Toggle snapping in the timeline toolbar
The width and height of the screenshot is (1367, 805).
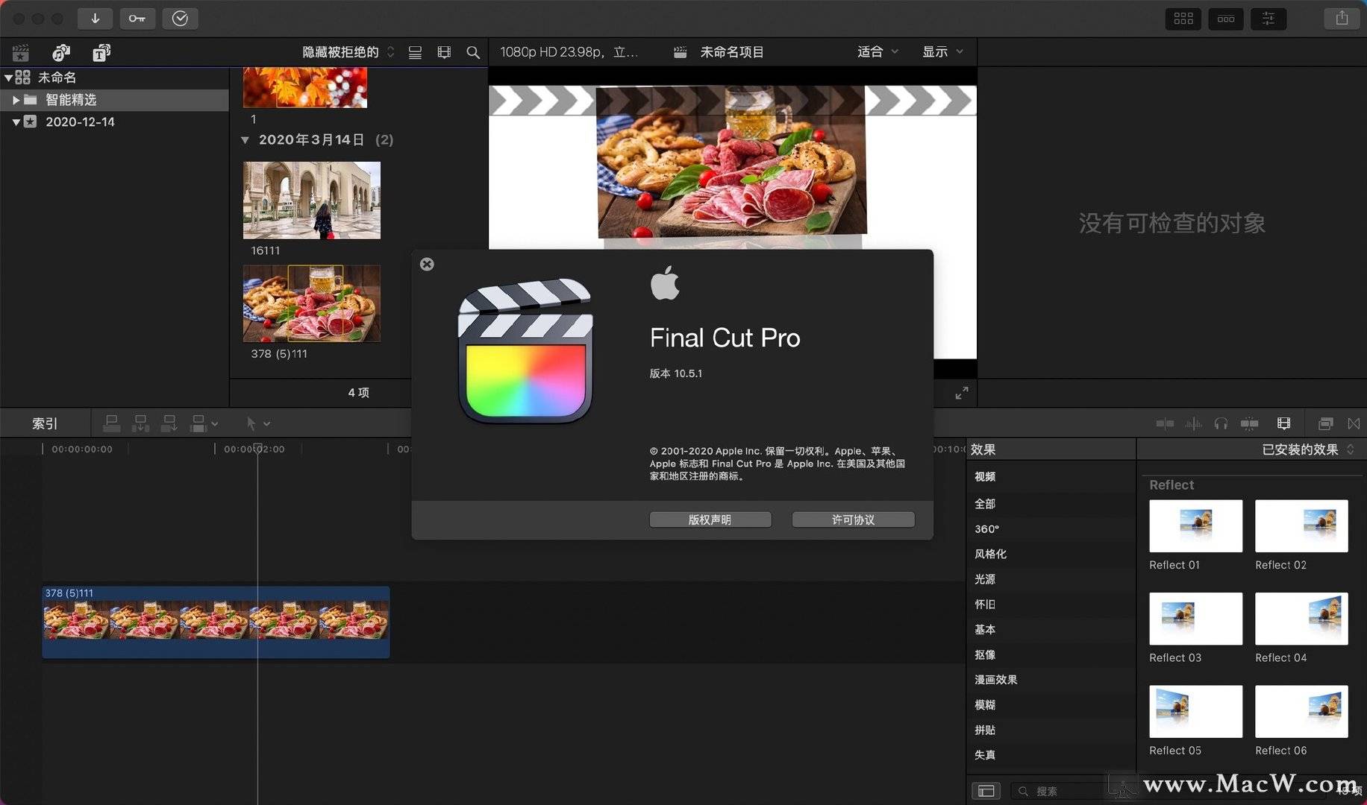(1251, 423)
